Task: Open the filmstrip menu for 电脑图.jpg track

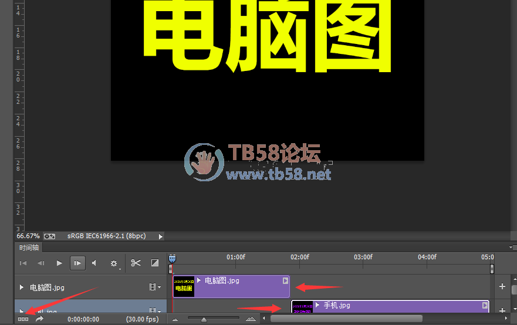Action: click(154, 287)
